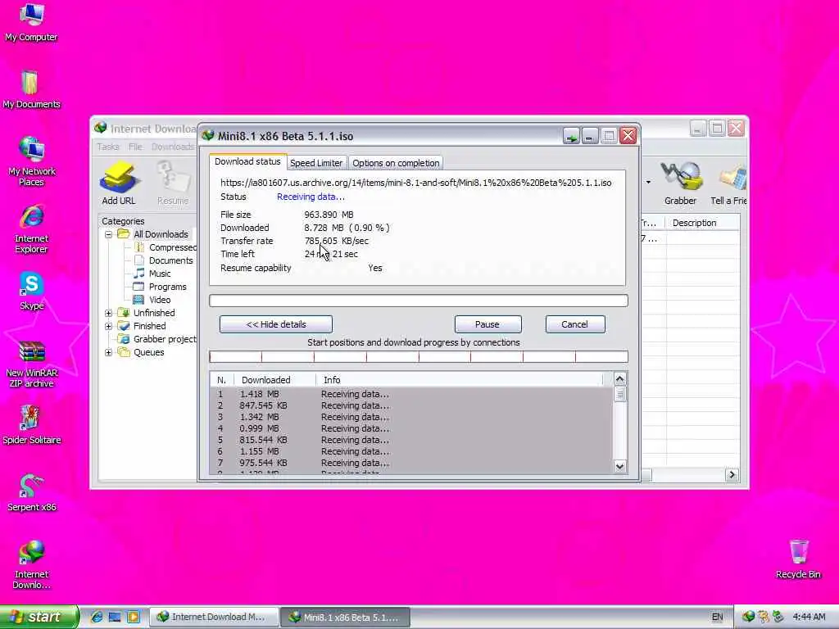Switch to Download status tab

tap(247, 161)
